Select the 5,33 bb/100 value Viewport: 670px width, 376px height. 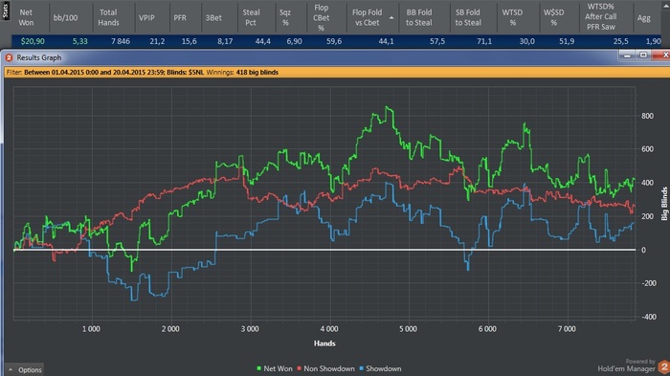[x=79, y=41]
